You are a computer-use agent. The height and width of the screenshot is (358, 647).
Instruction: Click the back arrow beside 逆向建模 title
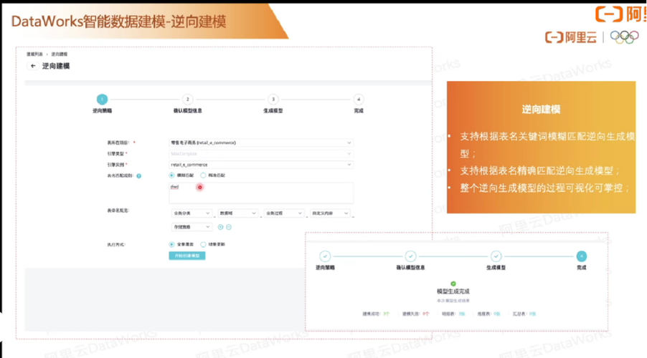click(x=33, y=66)
